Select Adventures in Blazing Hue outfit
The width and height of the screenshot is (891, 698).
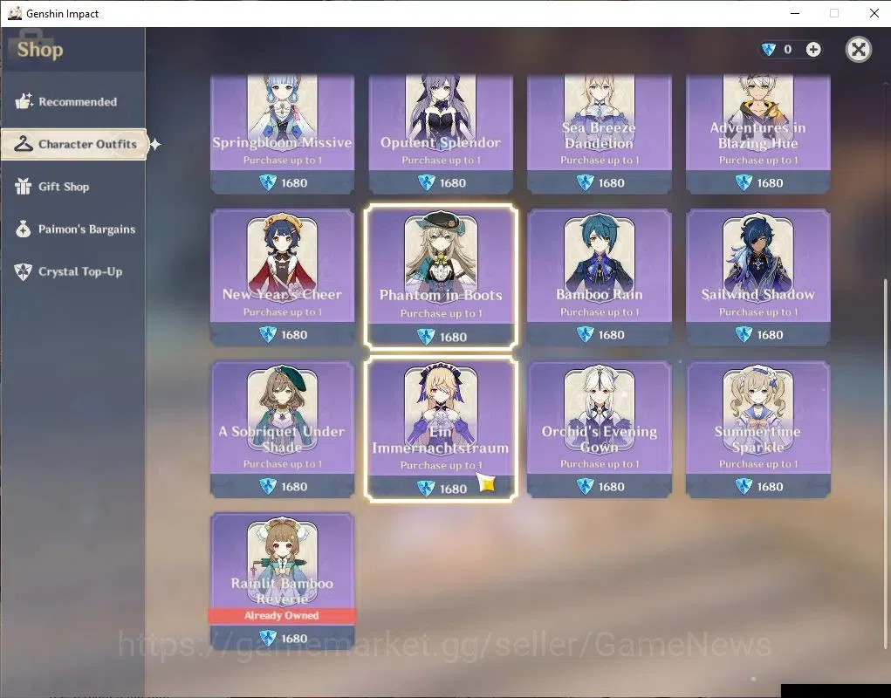coord(758,134)
